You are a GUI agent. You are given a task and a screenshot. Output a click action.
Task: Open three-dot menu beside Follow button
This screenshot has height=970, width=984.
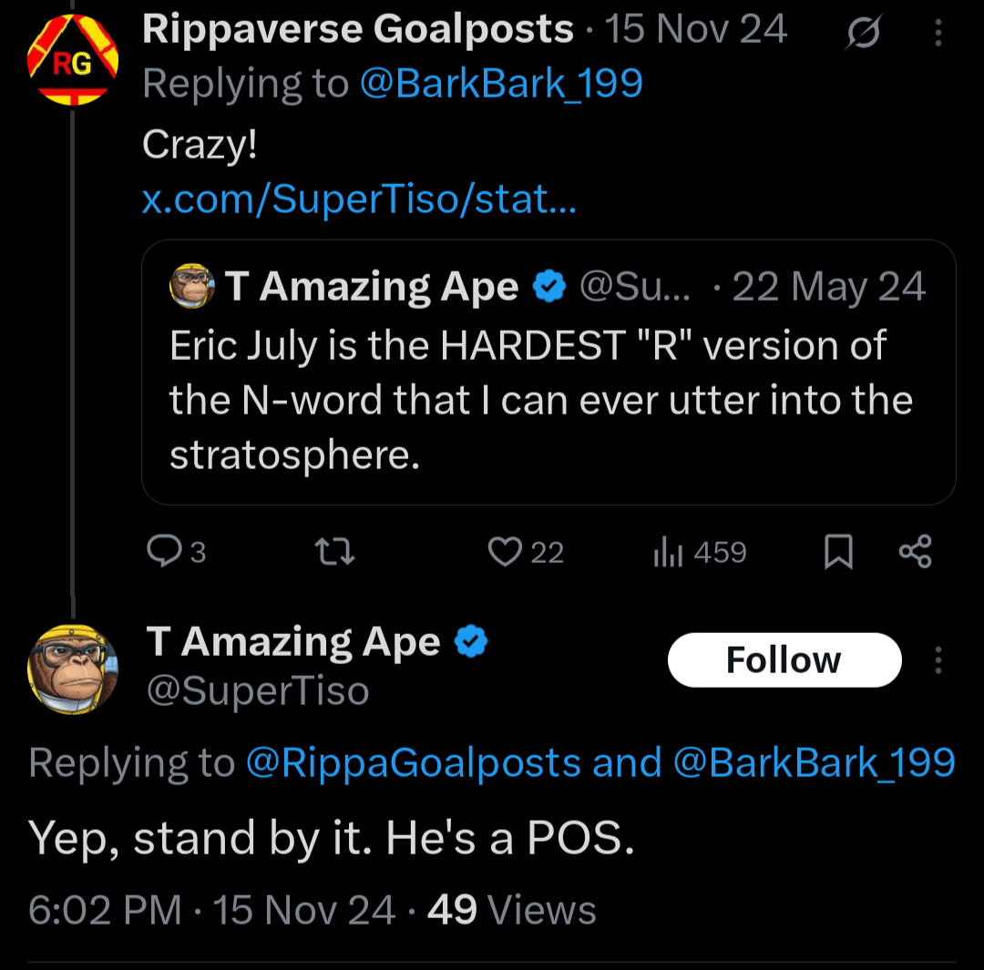(x=938, y=660)
